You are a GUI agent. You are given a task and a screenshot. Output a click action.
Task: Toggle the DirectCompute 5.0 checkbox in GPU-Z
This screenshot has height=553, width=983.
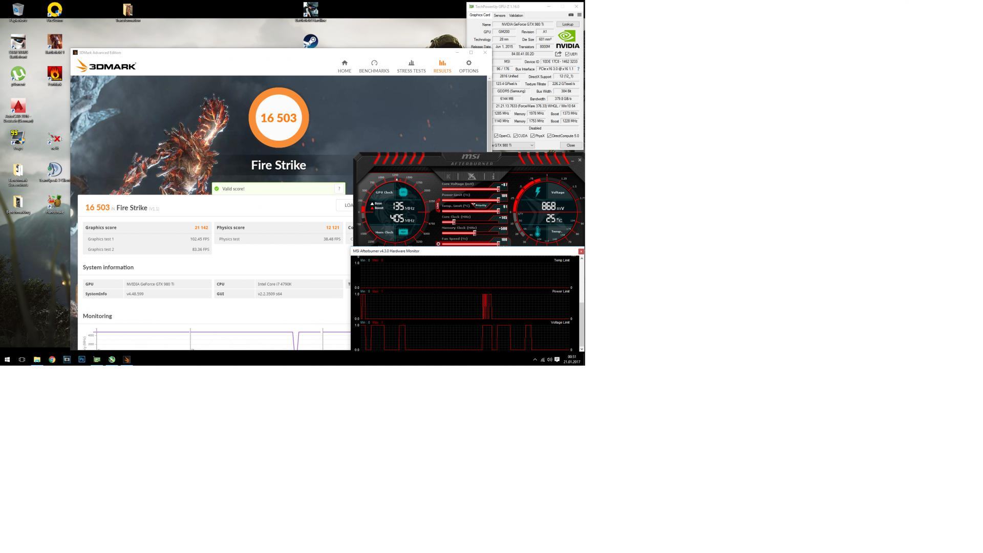(549, 136)
